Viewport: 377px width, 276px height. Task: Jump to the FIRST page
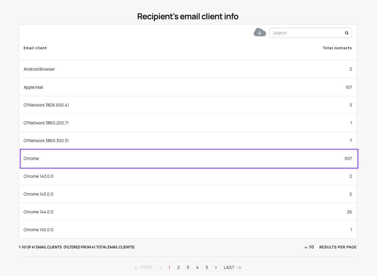144,267
